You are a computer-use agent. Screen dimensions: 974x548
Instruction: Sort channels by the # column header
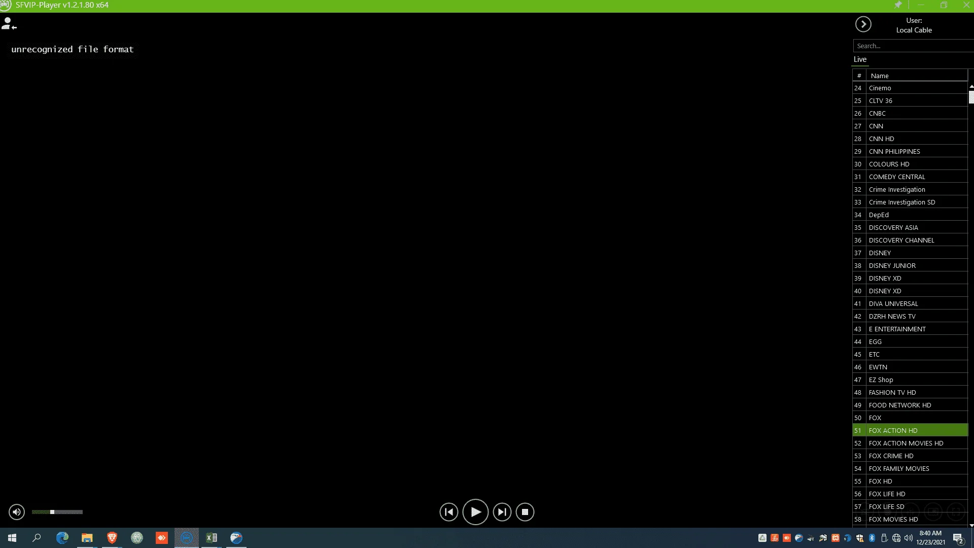click(859, 76)
